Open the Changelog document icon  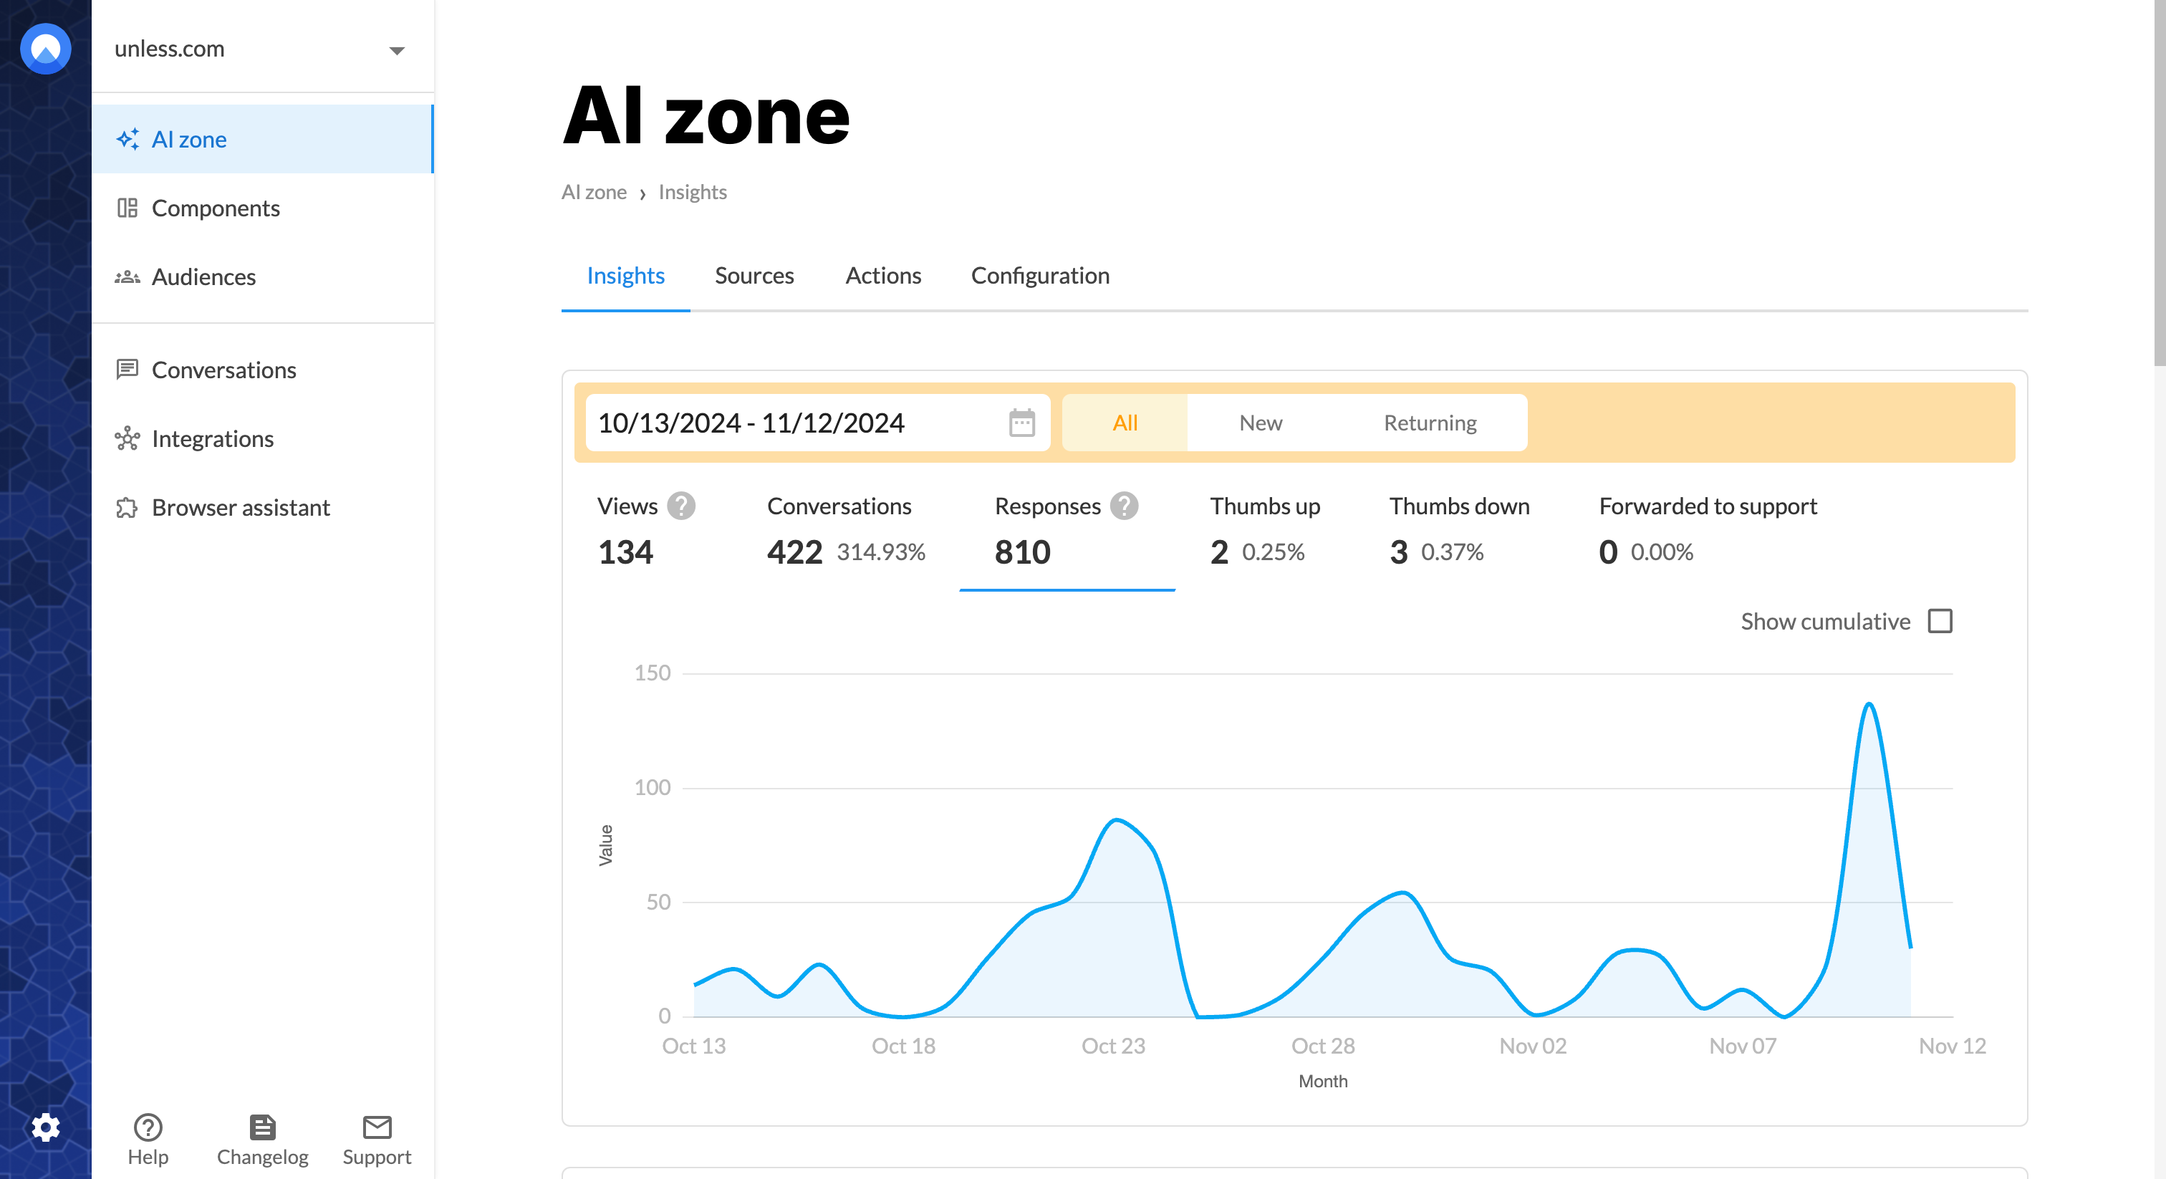coord(262,1127)
